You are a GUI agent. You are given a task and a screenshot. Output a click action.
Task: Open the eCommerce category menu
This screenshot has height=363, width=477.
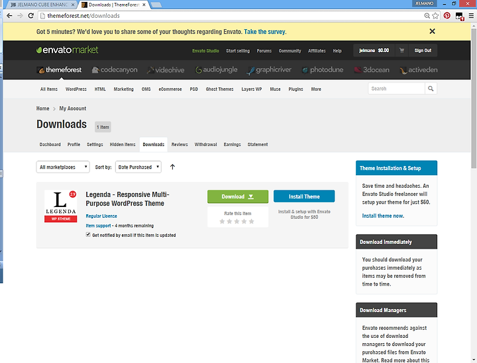(x=170, y=89)
